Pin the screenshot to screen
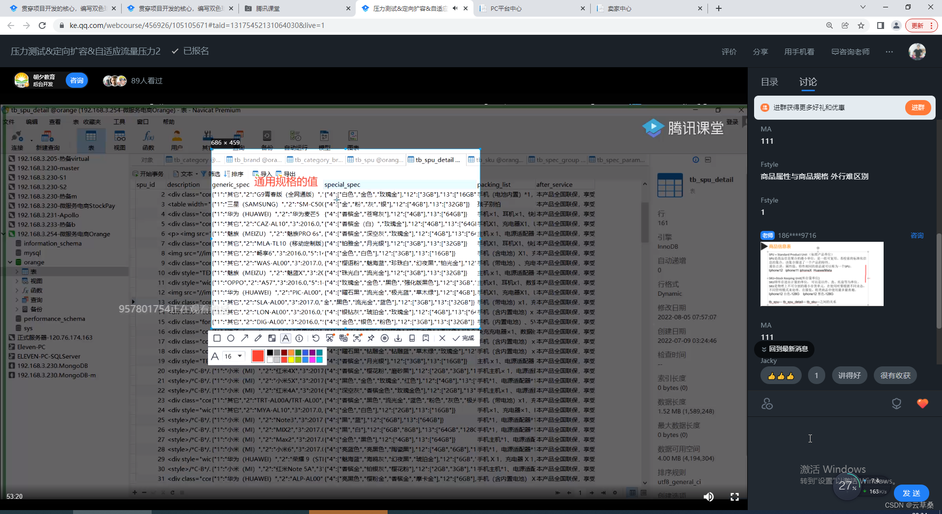 pyautogui.click(x=371, y=338)
